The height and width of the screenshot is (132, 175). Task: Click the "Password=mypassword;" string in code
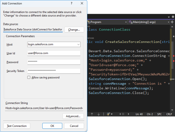pyautogui.click(x=111, y=70)
